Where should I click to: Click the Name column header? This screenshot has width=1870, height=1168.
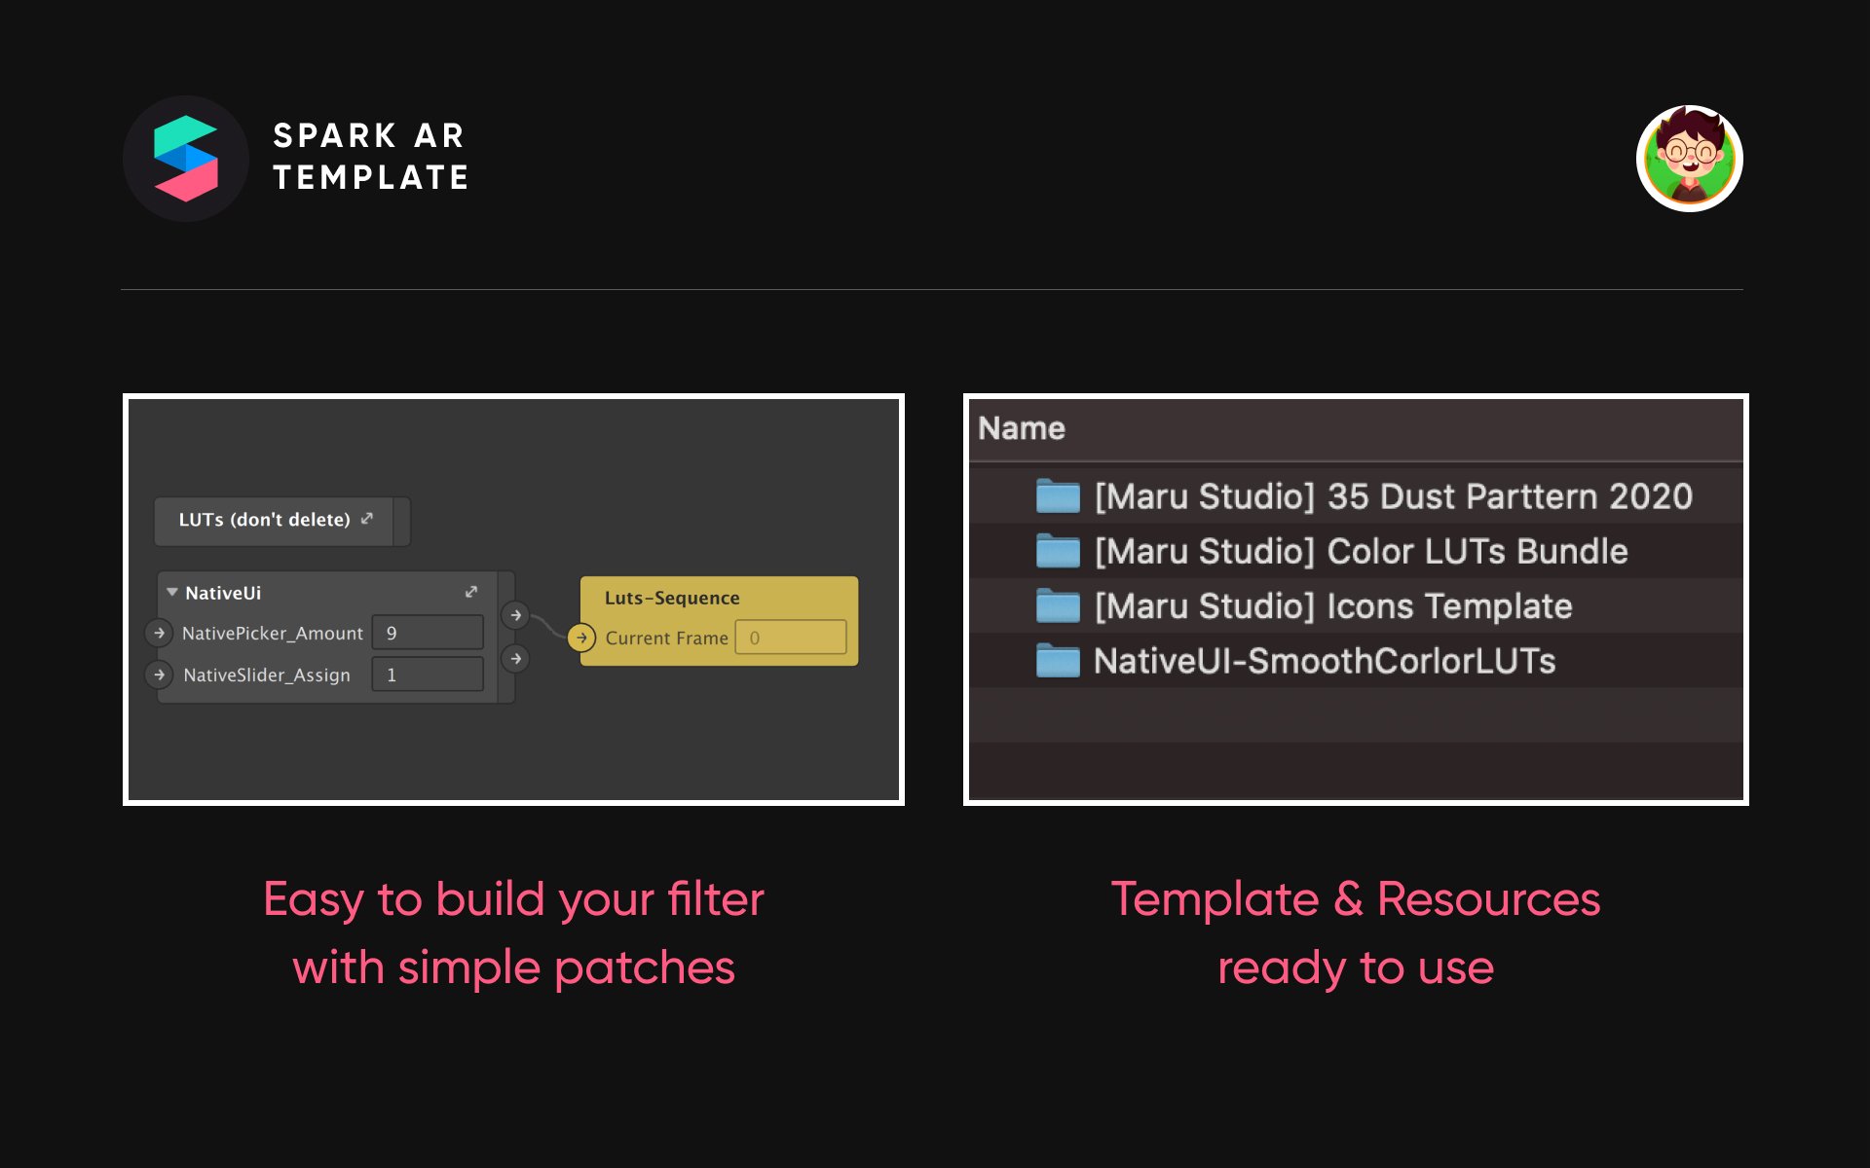(x=1021, y=428)
